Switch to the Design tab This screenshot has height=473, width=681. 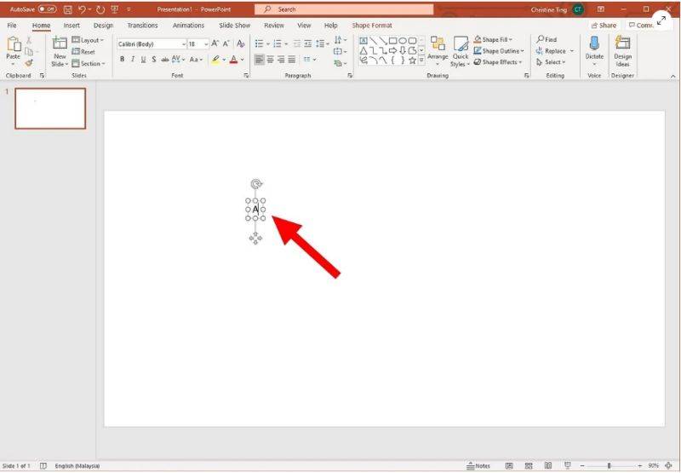103,26
